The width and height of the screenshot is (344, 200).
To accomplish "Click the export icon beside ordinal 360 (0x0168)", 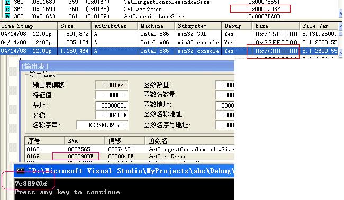I will click(7, 2).
